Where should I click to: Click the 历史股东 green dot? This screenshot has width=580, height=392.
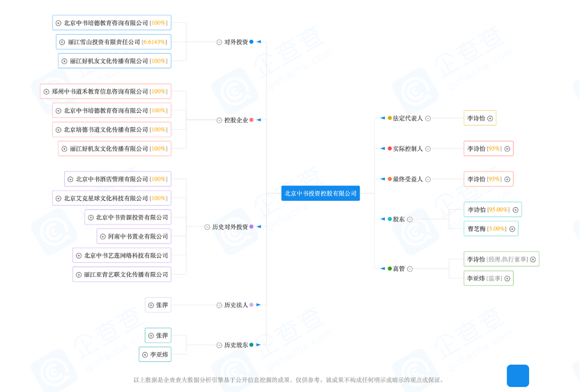click(x=251, y=345)
